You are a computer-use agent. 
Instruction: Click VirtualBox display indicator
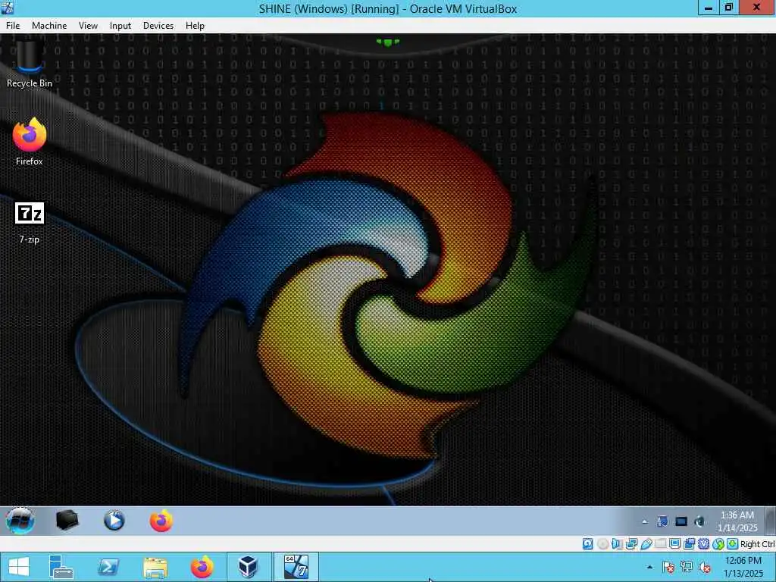pos(674,544)
